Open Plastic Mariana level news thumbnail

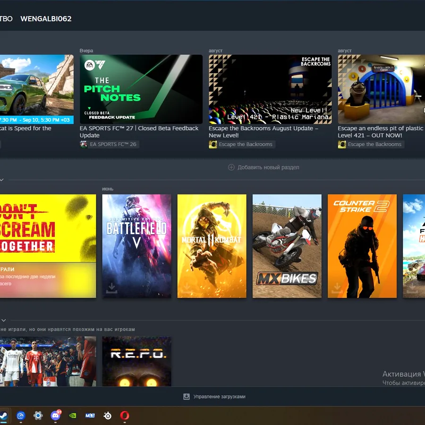270,89
